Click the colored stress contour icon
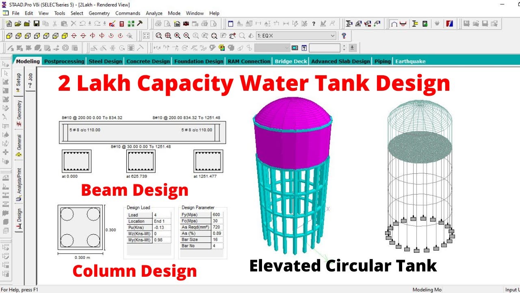520x293 pixels. click(221, 48)
